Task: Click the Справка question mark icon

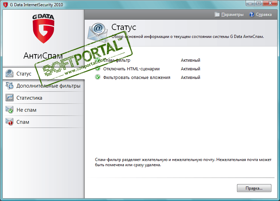Action: (x=251, y=14)
